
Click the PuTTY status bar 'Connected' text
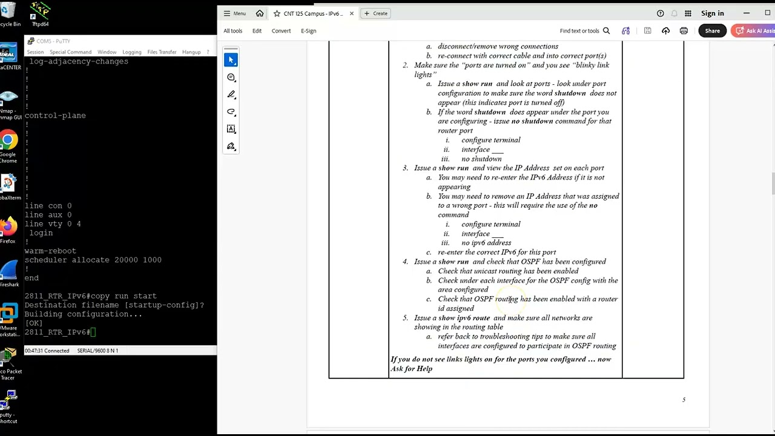[58, 351]
